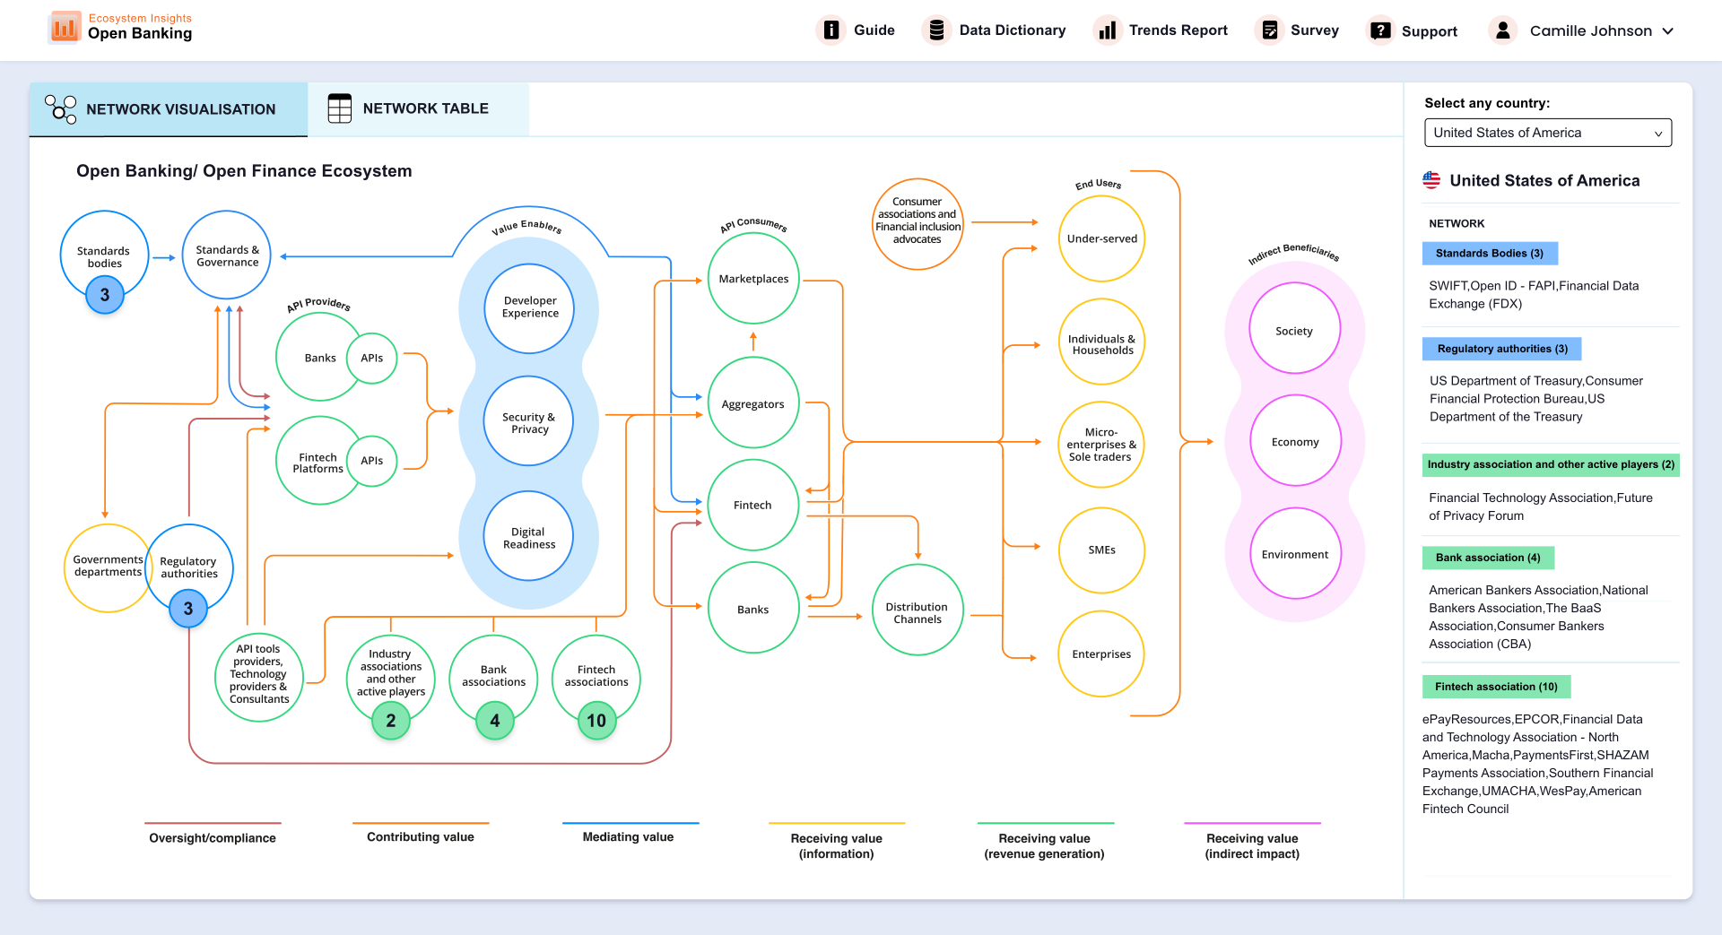Open the Data Dictionary menu item
Viewport: 1722px width, 935px height.
(994, 30)
